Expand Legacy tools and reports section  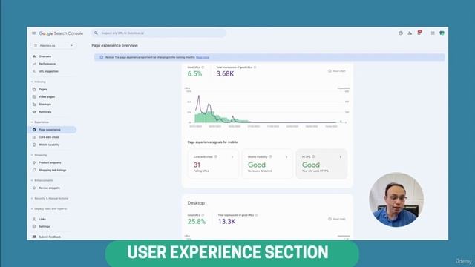tap(49, 208)
